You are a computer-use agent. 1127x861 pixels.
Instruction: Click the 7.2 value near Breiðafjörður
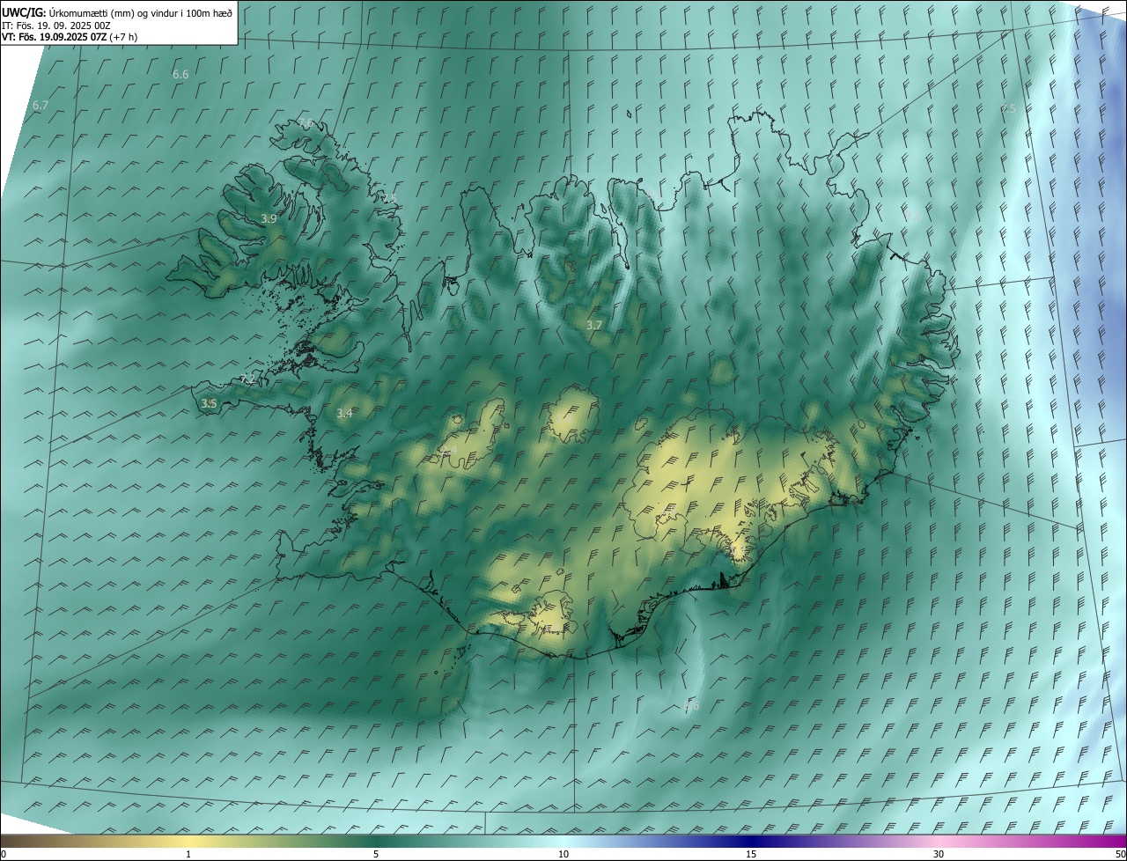tap(247, 380)
